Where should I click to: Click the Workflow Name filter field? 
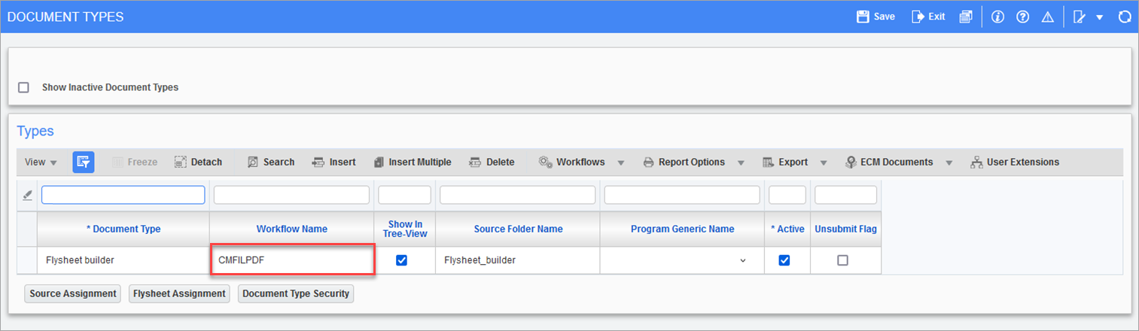pos(292,195)
